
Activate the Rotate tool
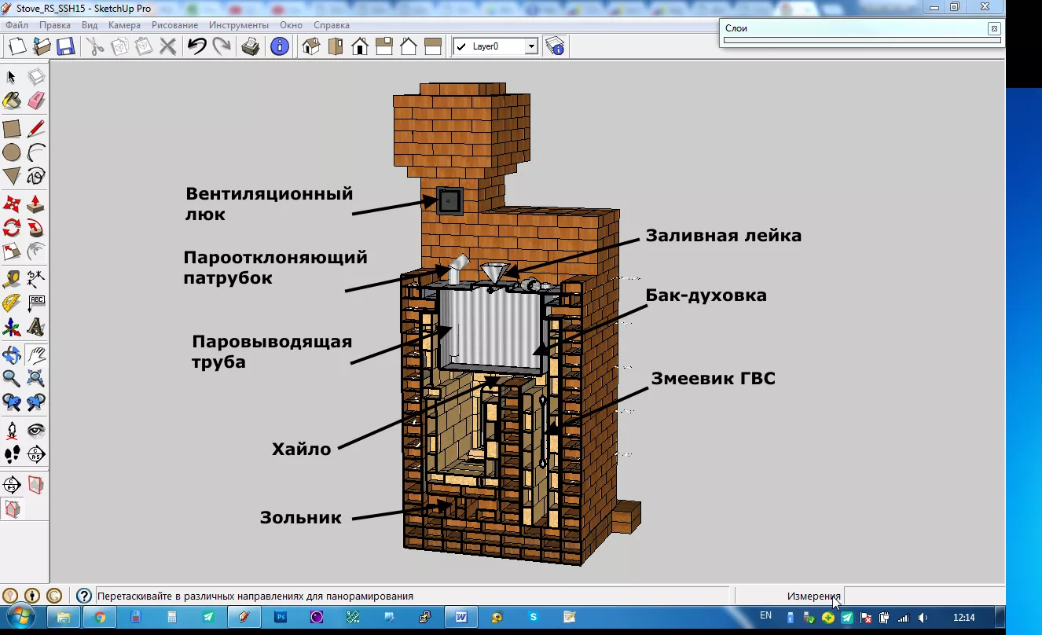12,228
